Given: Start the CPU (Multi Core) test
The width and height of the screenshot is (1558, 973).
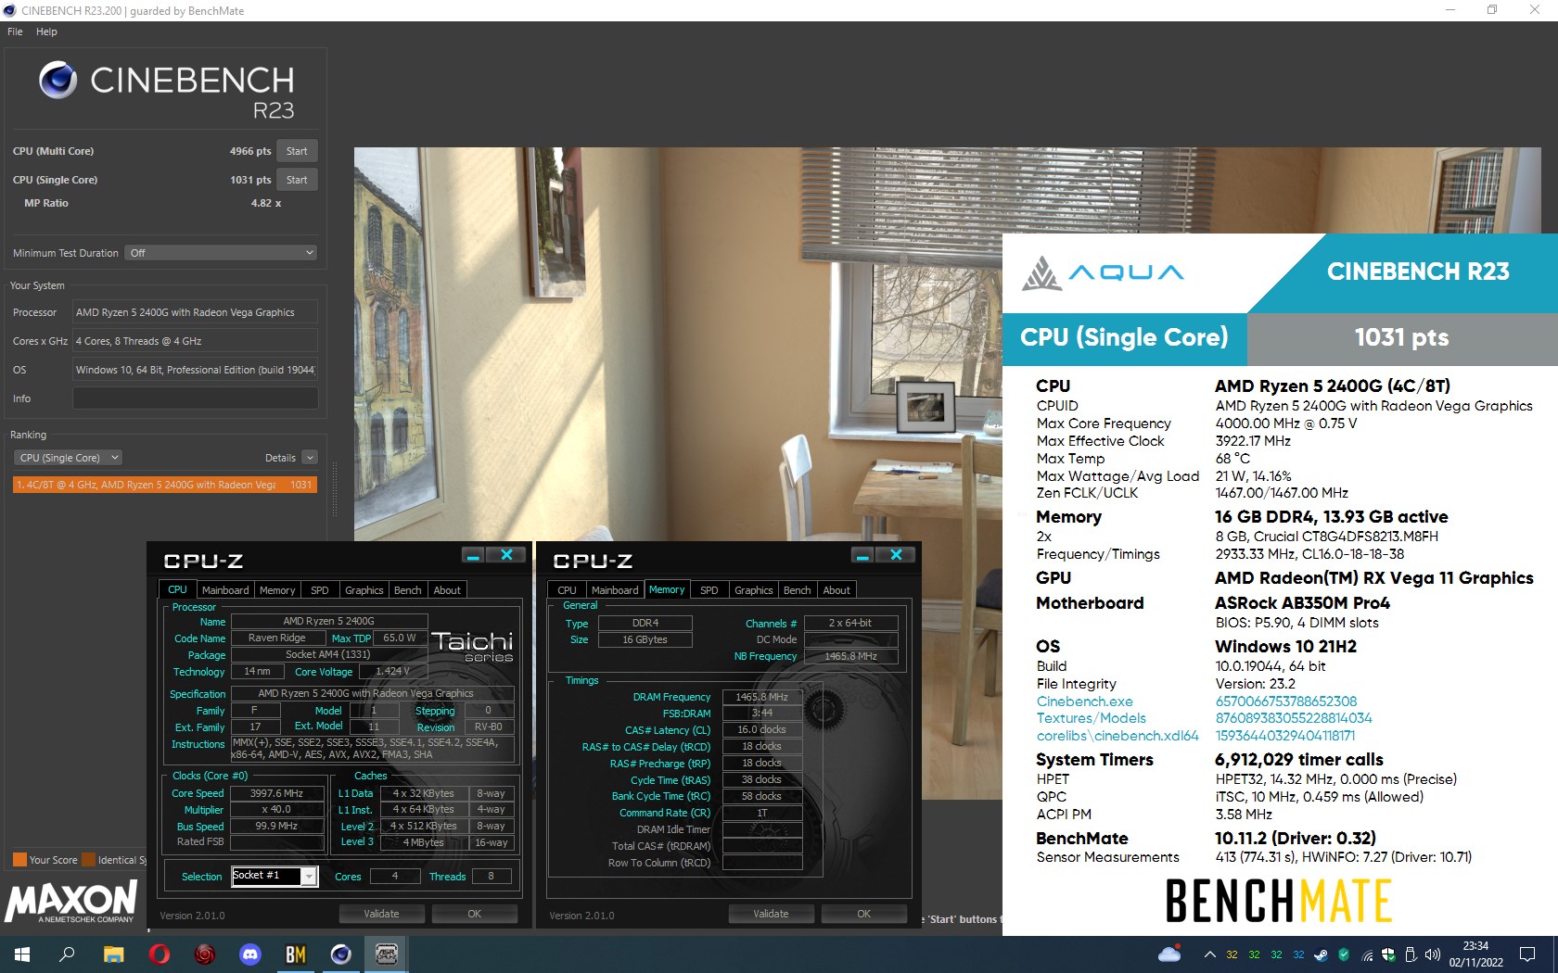Looking at the screenshot, I should pyautogui.click(x=297, y=151).
